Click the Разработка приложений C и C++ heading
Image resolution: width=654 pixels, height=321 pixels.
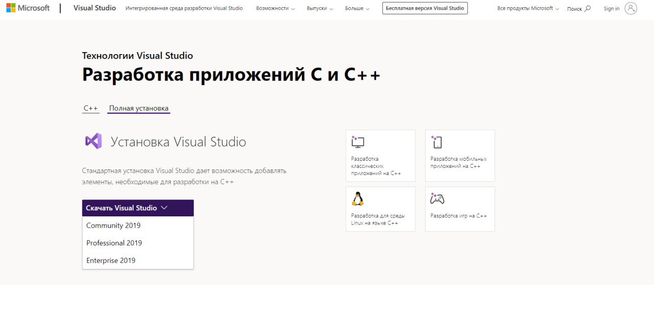click(231, 75)
